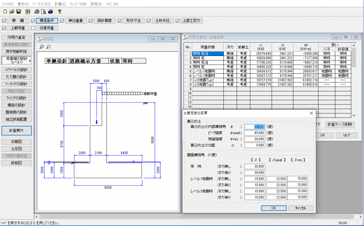Click the result table vertical scrollbar down arrow

click(354, 116)
